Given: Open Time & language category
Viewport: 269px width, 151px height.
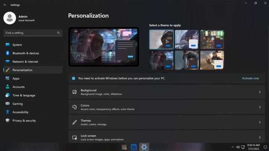Looking at the screenshot, I should (x=33, y=95).
